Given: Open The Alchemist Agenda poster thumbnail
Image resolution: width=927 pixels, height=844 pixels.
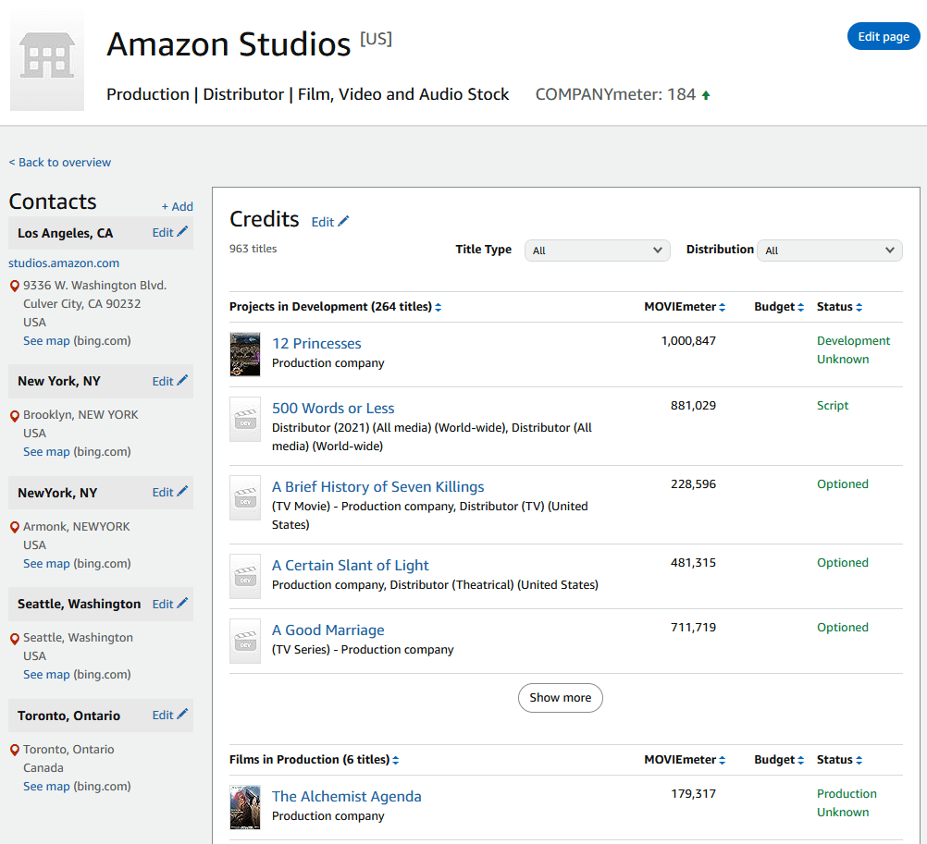Looking at the screenshot, I should (245, 807).
